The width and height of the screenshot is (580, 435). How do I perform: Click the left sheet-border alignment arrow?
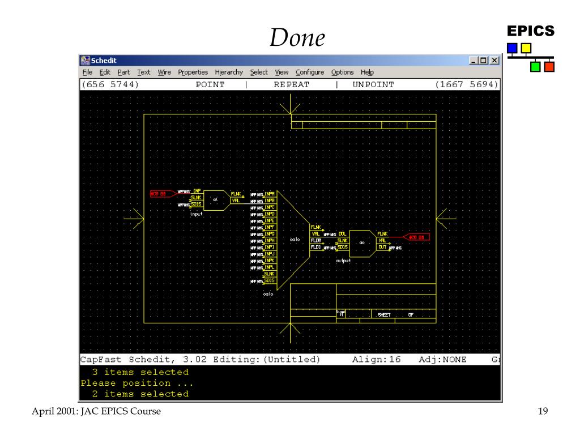click(x=134, y=219)
